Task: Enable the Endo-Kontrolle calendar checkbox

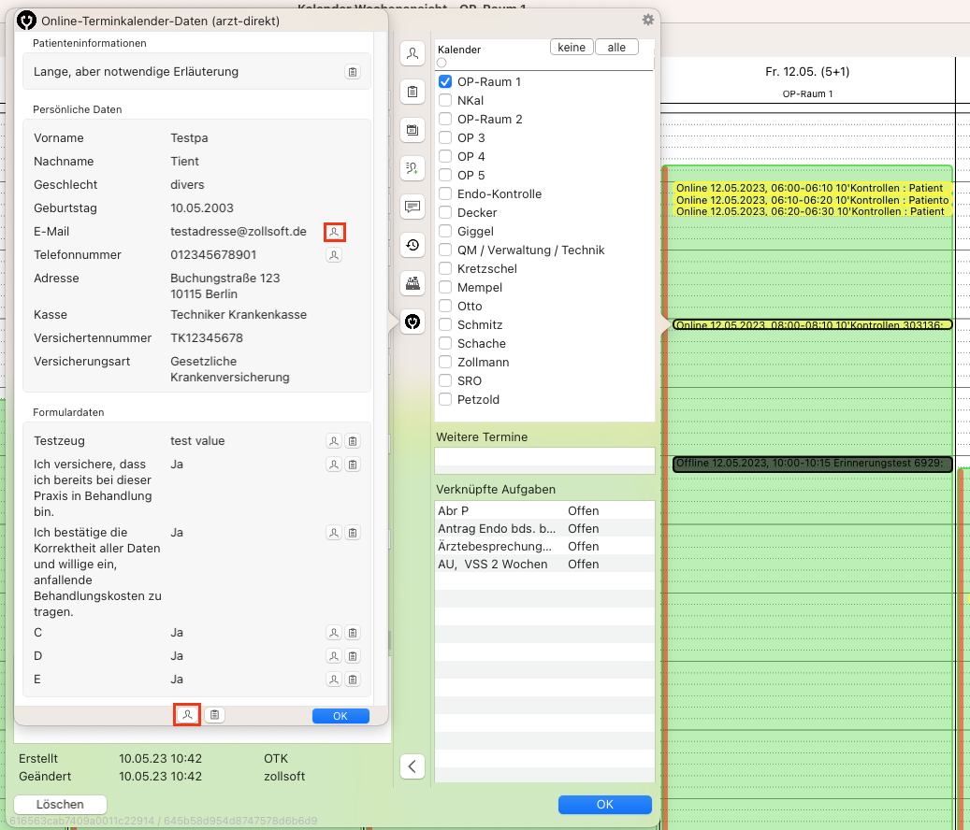Action: pos(445,194)
